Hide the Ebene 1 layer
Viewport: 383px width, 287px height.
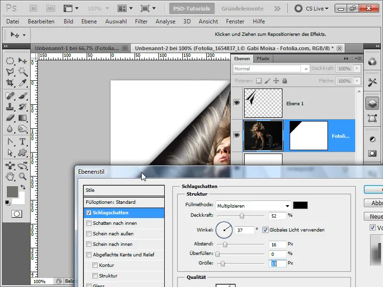237,103
